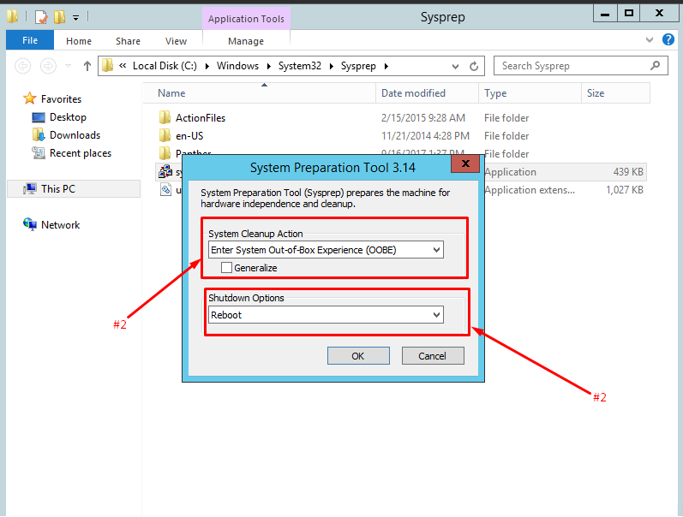683x517 pixels.
Task: Select the application extension file icon
Action: (x=165, y=189)
